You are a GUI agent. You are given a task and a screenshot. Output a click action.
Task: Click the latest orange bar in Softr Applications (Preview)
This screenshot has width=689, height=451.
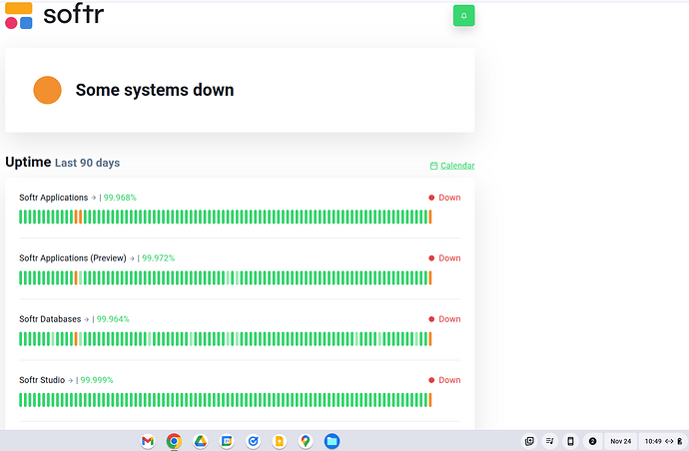coord(430,278)
